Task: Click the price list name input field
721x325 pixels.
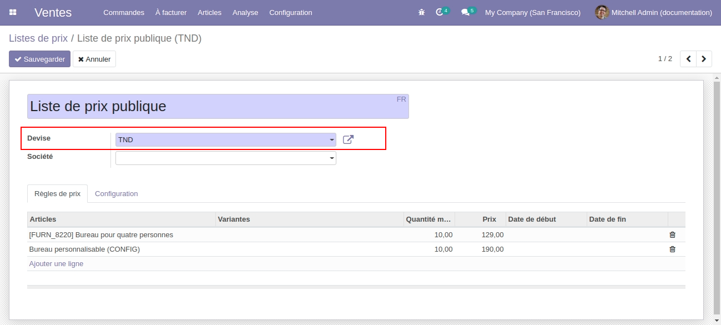Action: (211, 106)
